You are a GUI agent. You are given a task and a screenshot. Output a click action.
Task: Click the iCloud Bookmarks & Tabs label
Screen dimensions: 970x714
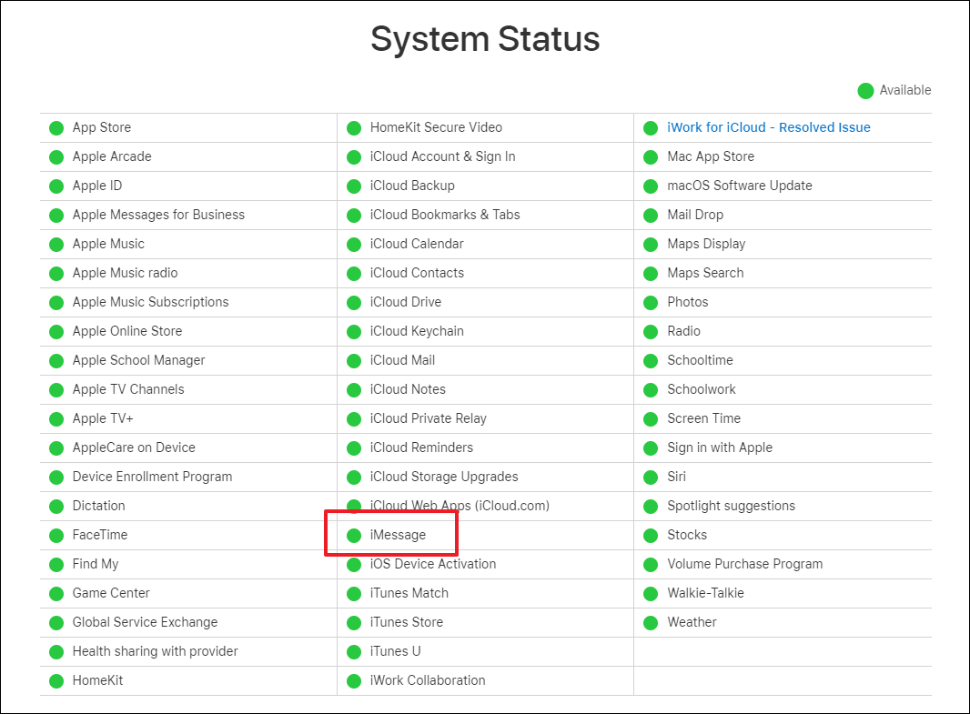coord(445,215)
